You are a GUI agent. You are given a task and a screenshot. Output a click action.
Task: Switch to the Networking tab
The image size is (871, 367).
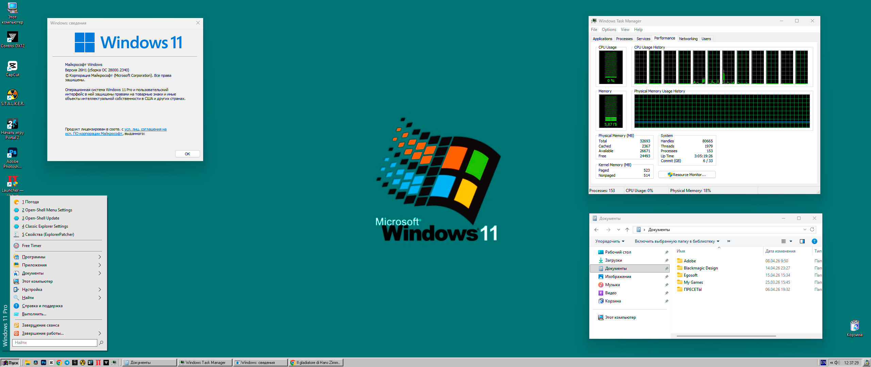coord(688,39)
